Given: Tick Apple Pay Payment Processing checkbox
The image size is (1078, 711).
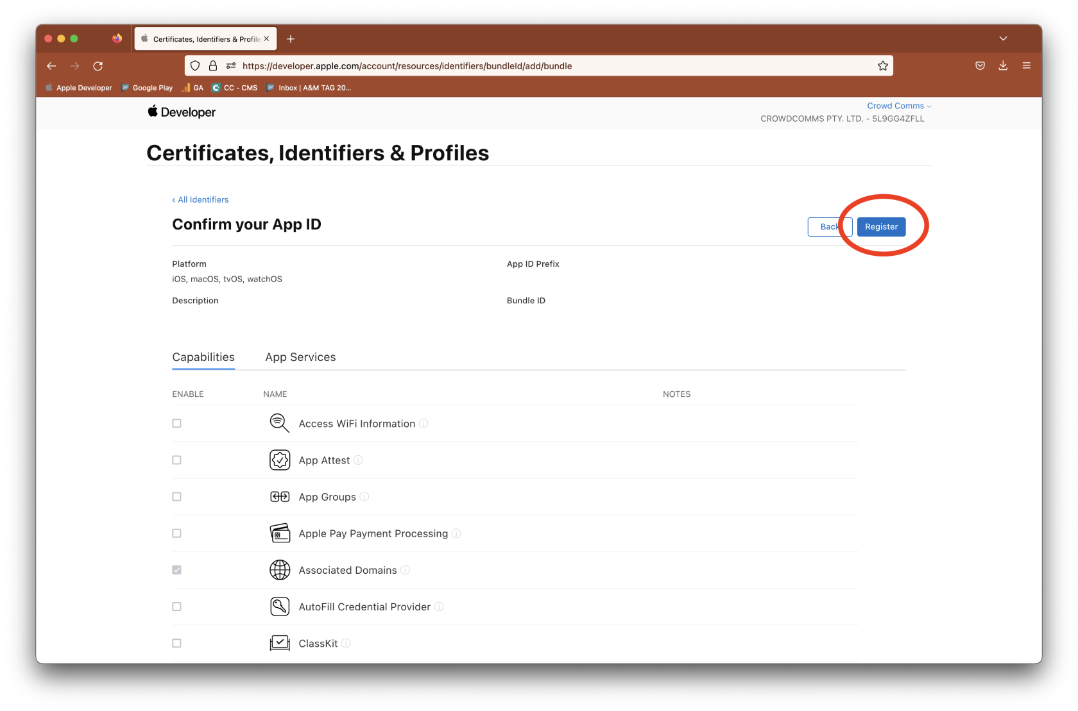Looking at the screenshot, I should tap(177, 533).
